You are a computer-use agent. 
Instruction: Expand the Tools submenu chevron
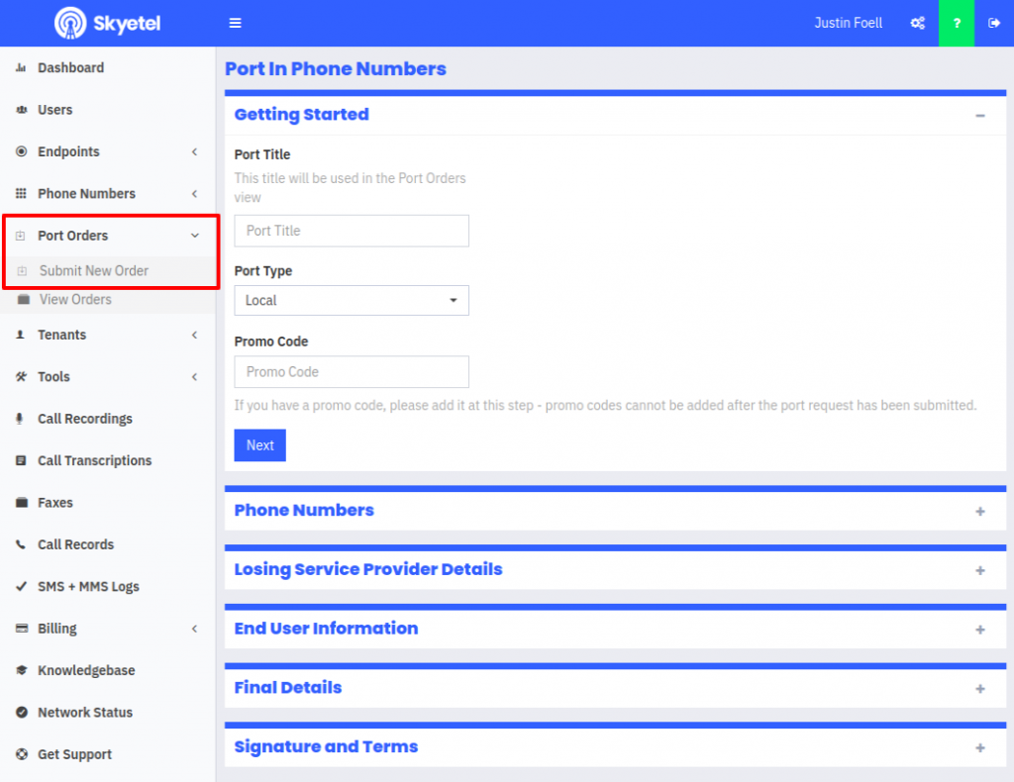(x=195, y=377)
